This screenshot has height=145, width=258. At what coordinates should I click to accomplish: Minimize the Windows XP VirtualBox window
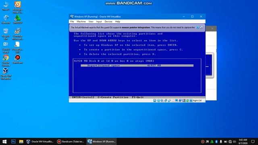tap(184, 17)
